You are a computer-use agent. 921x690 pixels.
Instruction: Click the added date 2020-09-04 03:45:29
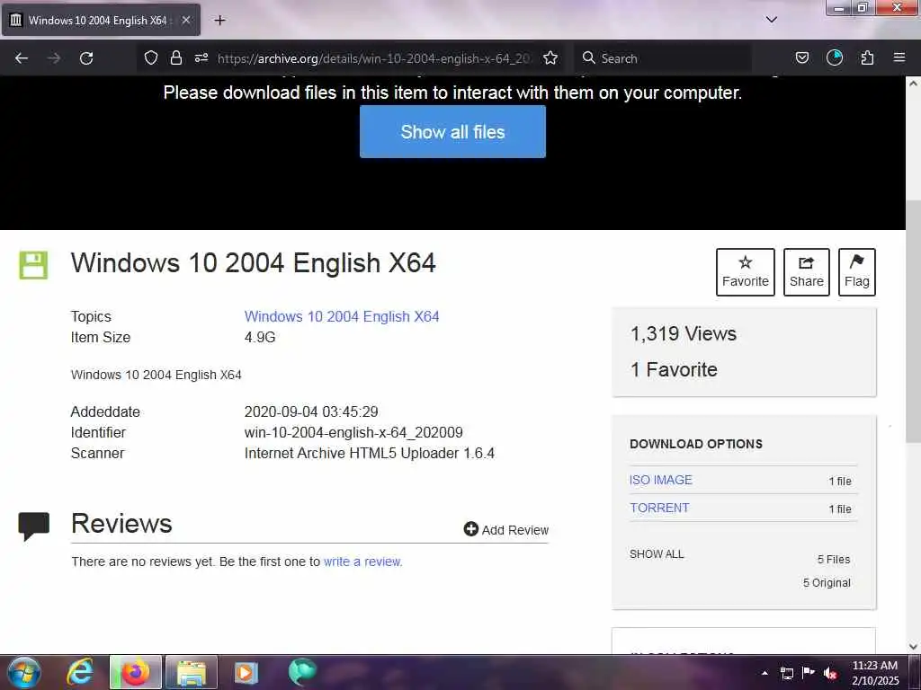(311, 411)
